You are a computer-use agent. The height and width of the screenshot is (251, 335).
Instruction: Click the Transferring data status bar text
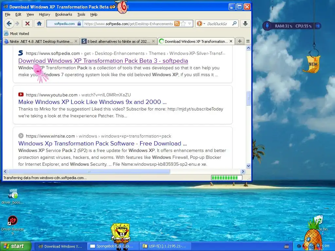[45, 178]
